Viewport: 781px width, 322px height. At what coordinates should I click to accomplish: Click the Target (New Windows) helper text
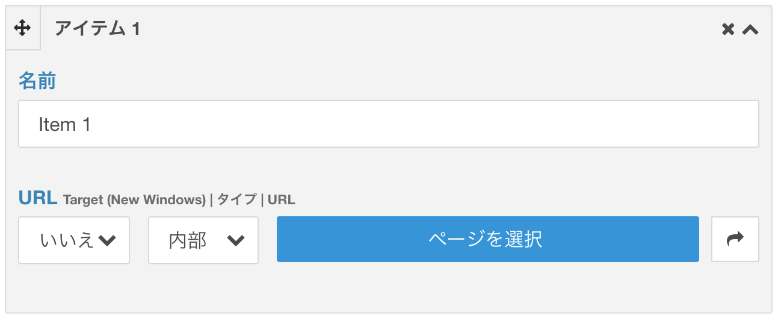point(134,200)
